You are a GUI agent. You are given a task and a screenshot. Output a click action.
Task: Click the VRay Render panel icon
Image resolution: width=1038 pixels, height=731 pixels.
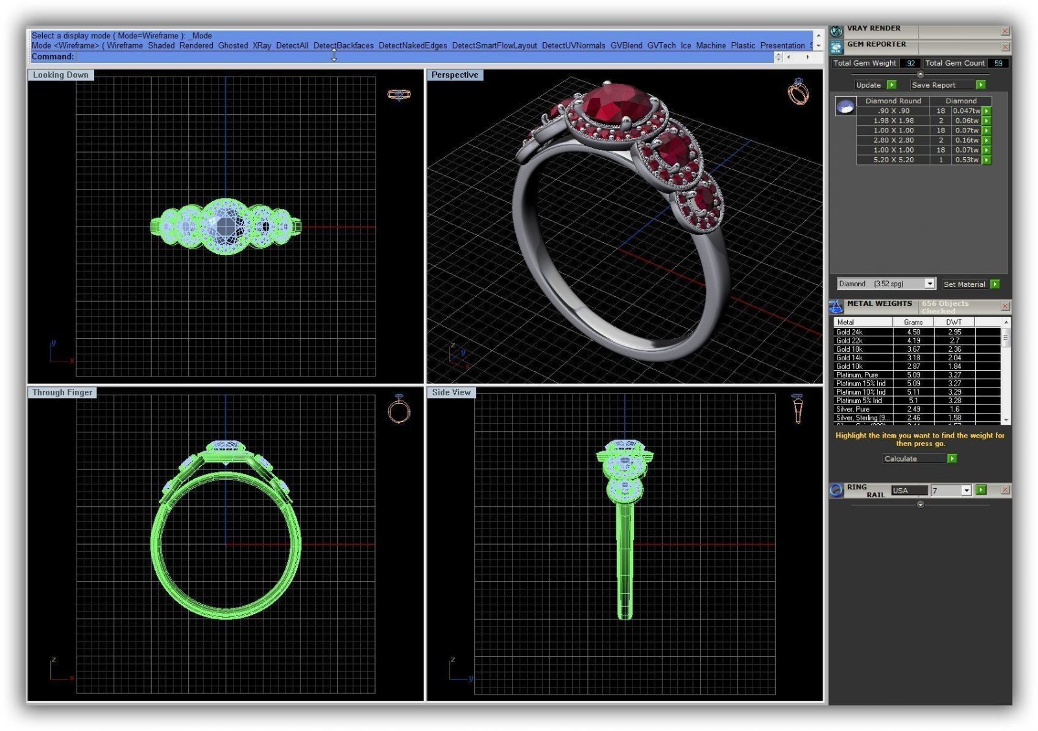pyautogui.click(x=837, y=31)
